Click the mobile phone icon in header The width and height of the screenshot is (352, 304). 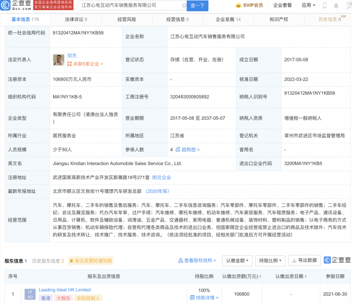click(x=325, y=6)
